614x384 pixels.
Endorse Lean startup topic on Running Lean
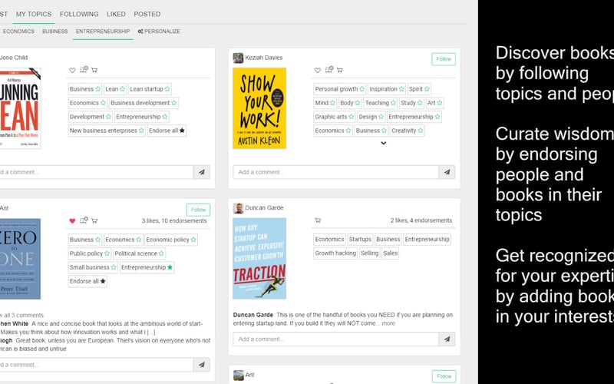(x=167, y=89)
